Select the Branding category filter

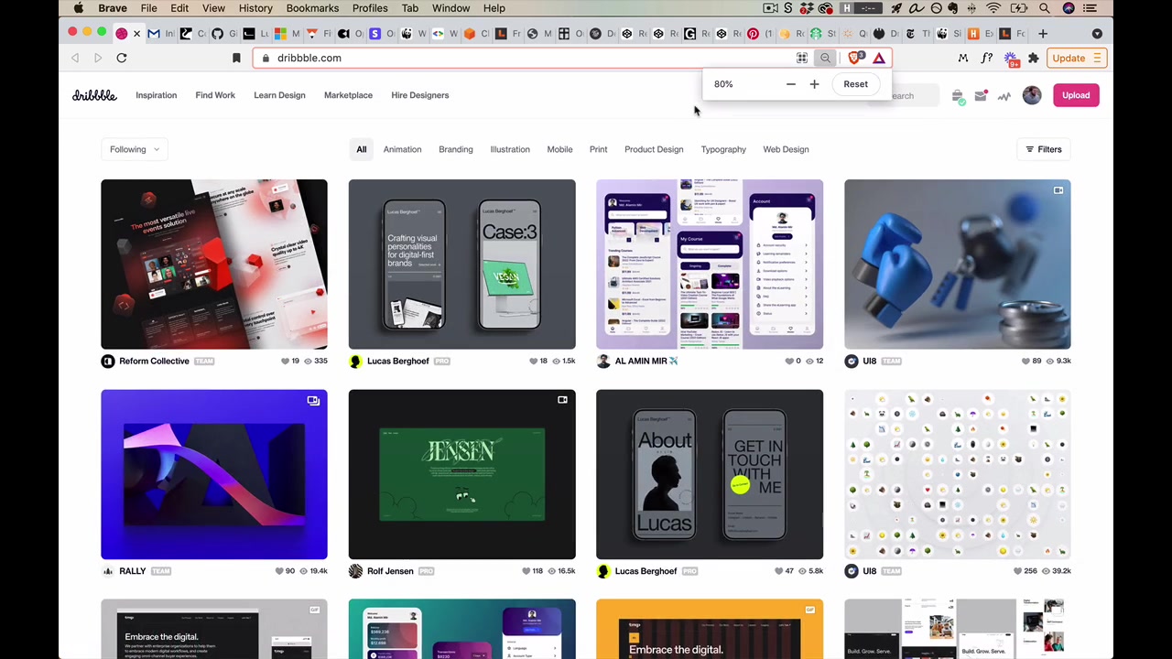456,149
